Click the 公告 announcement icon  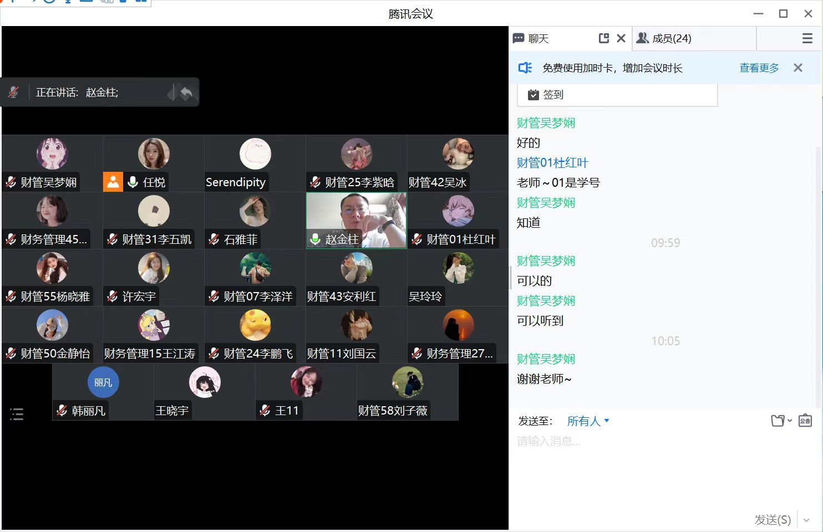[805, 421]
